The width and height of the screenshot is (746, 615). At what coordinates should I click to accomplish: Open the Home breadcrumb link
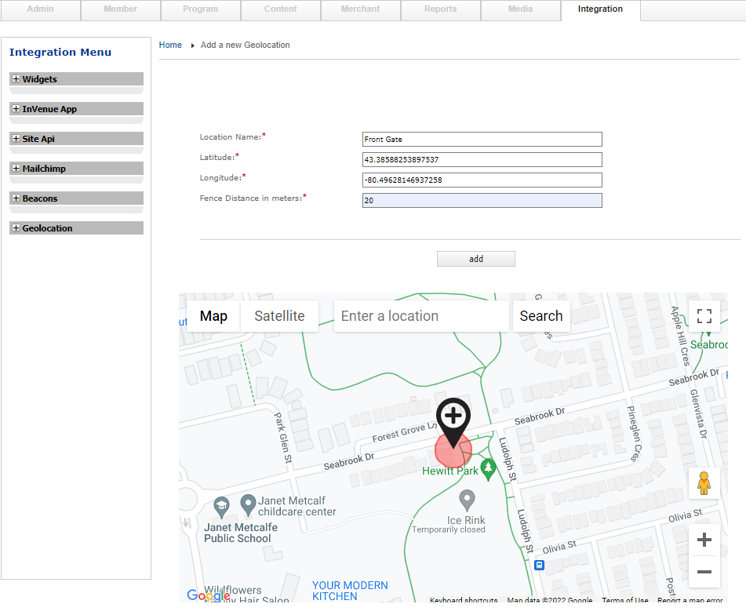click(170, 45)
